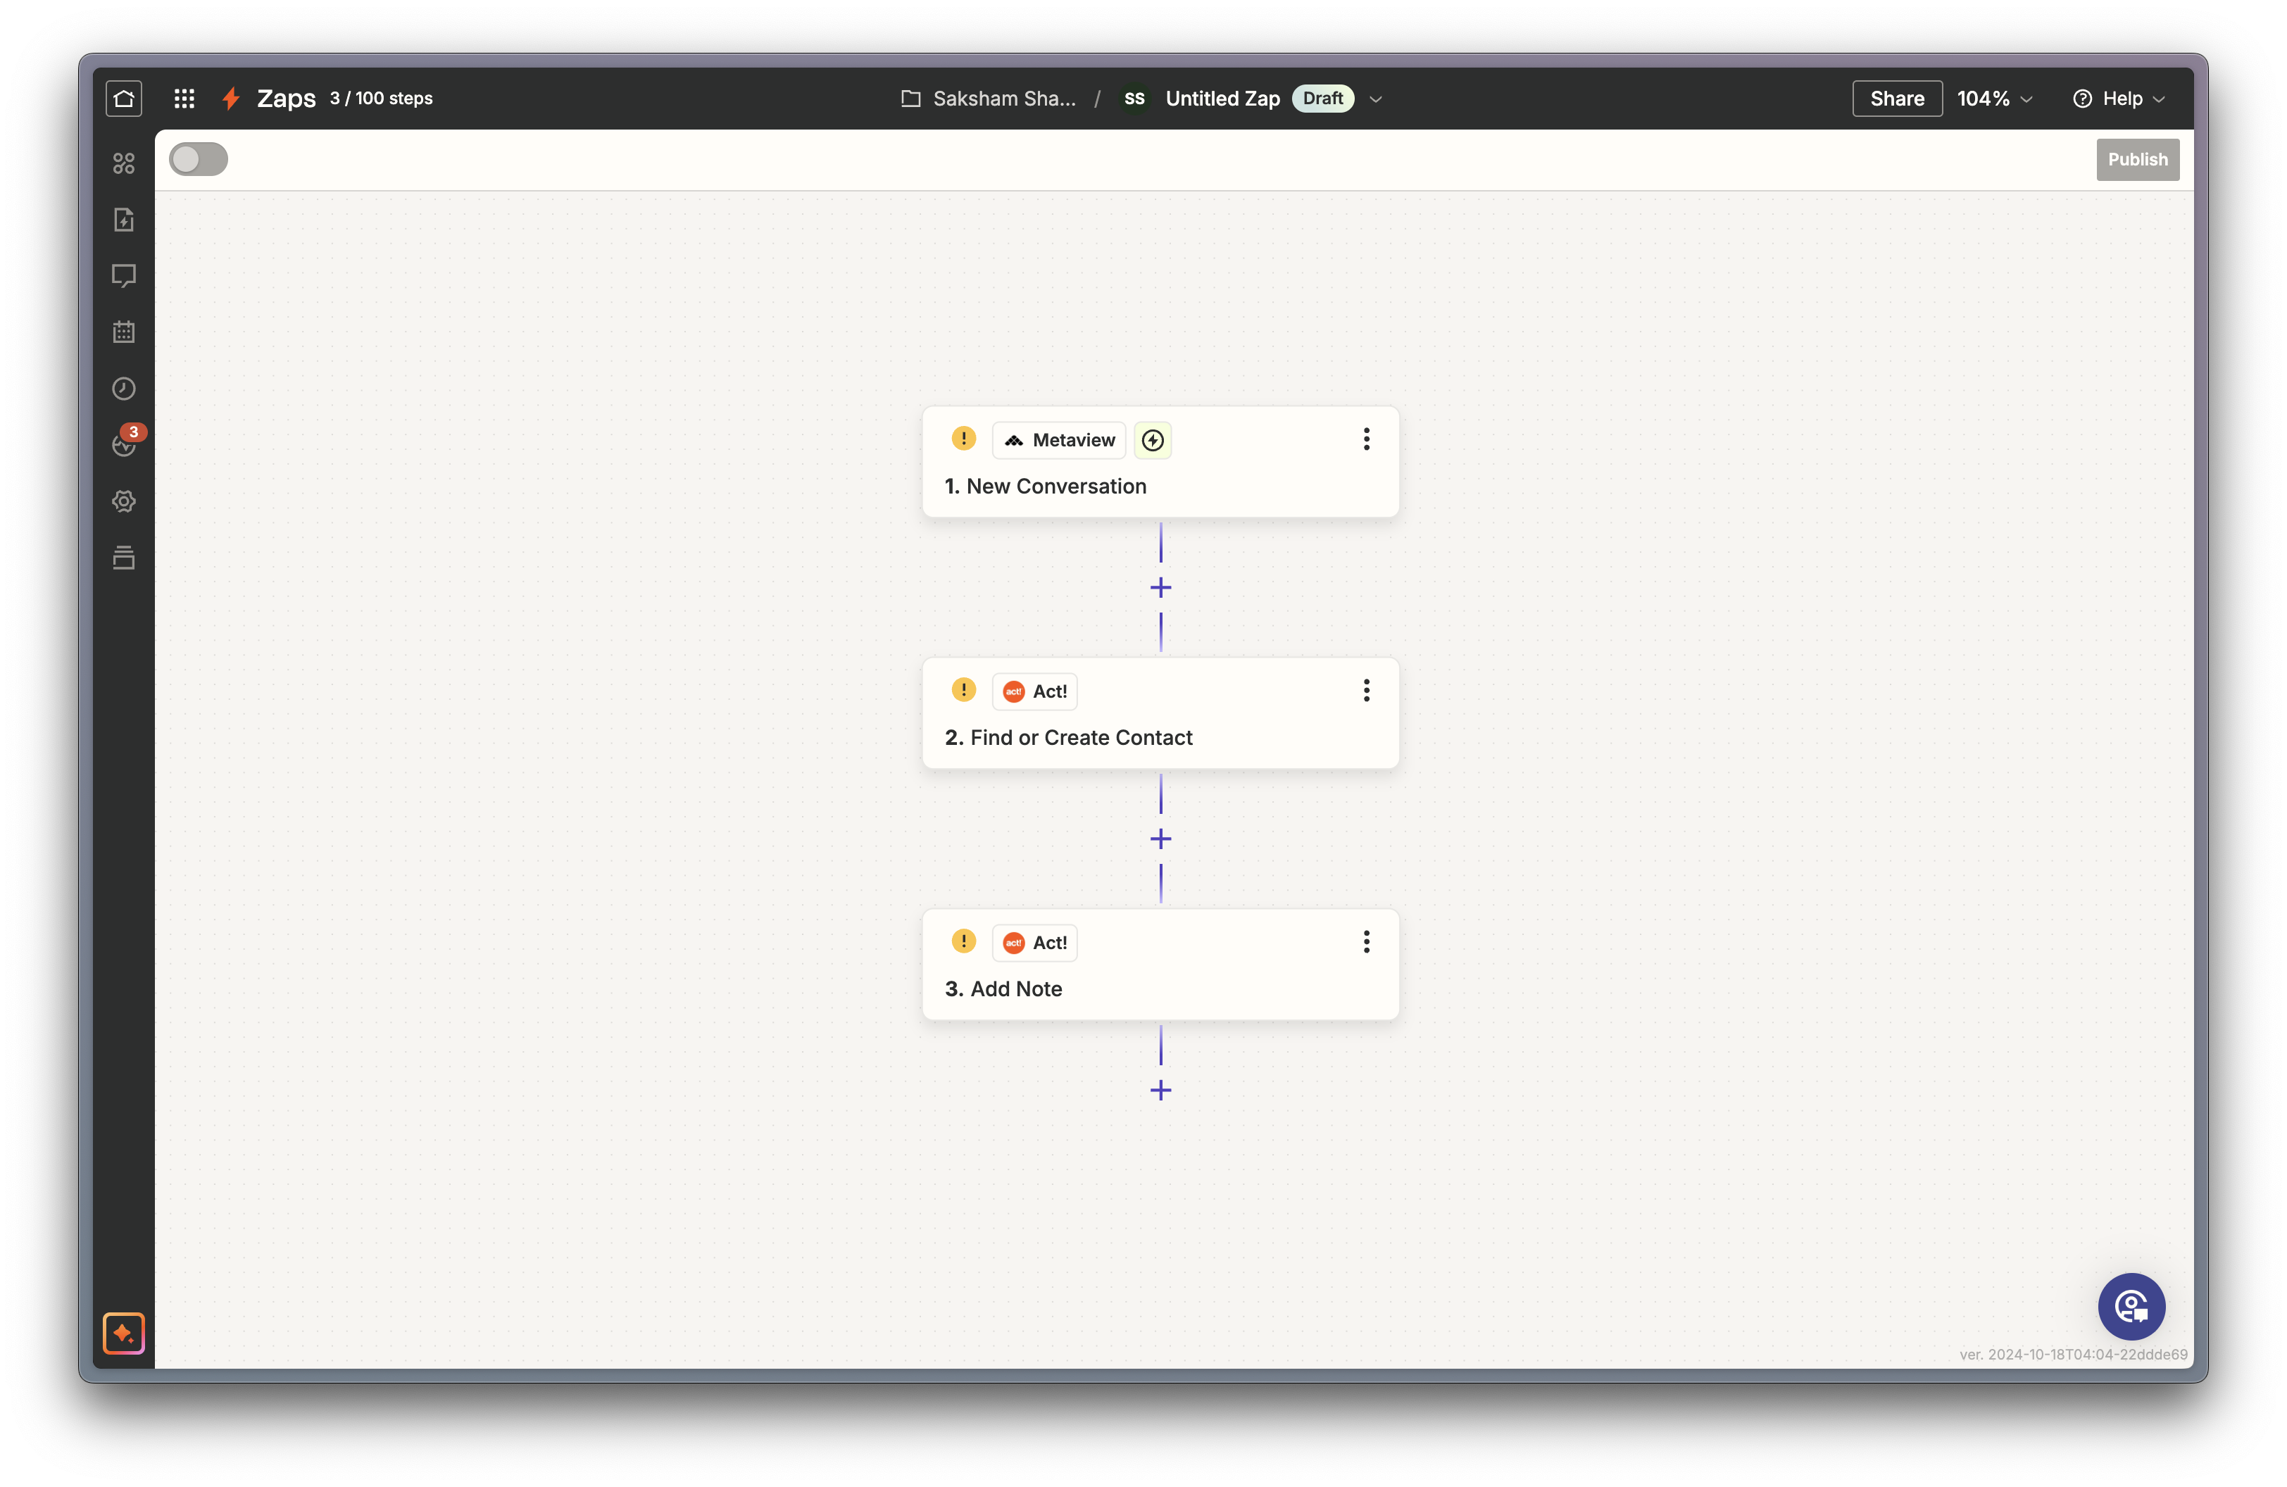Expand the Untitled Zap name dropdown chevron

pos(1375,99)
